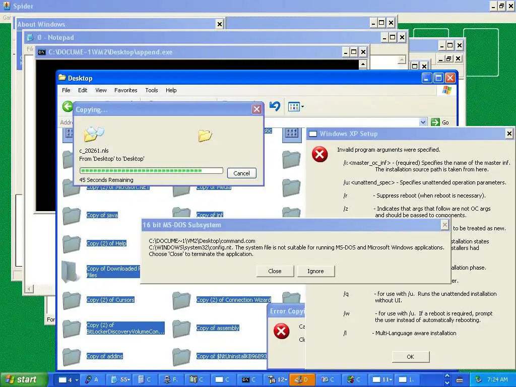The width and height of the screenshot is (516, 387).
Task: Open the Edit menu in Desktop window
Action: click(x=83, y=90)
